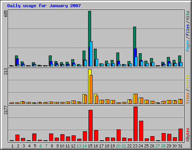Select the day 16 label on the axis

[x=96, y=146]
